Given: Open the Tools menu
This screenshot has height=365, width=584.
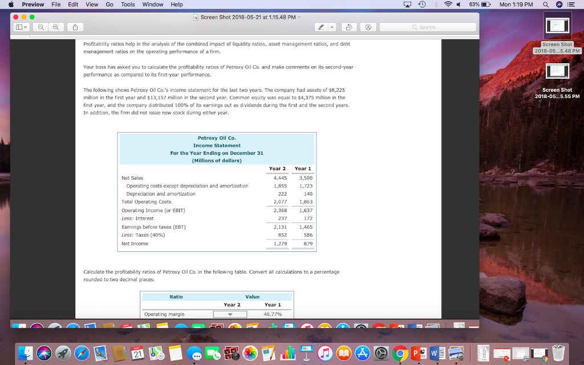Looking at the screenshot, I should pyautogui.click(x=128, y=5).
